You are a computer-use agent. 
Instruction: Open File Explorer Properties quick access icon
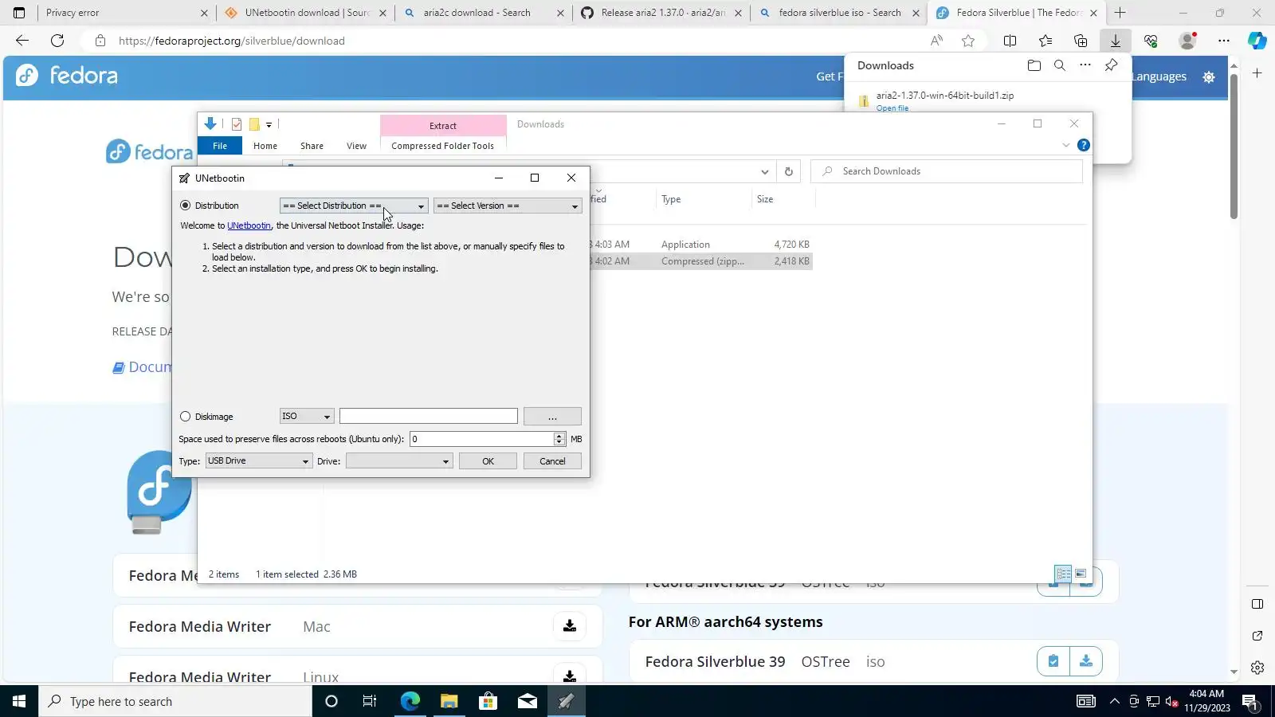click(x=237, y=124)
